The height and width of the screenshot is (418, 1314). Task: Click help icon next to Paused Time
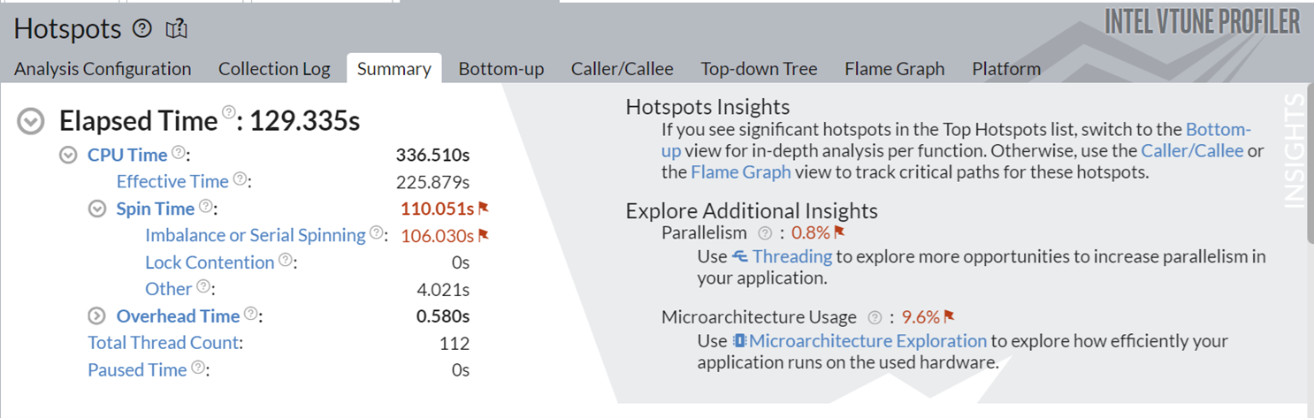coord(198,368)
